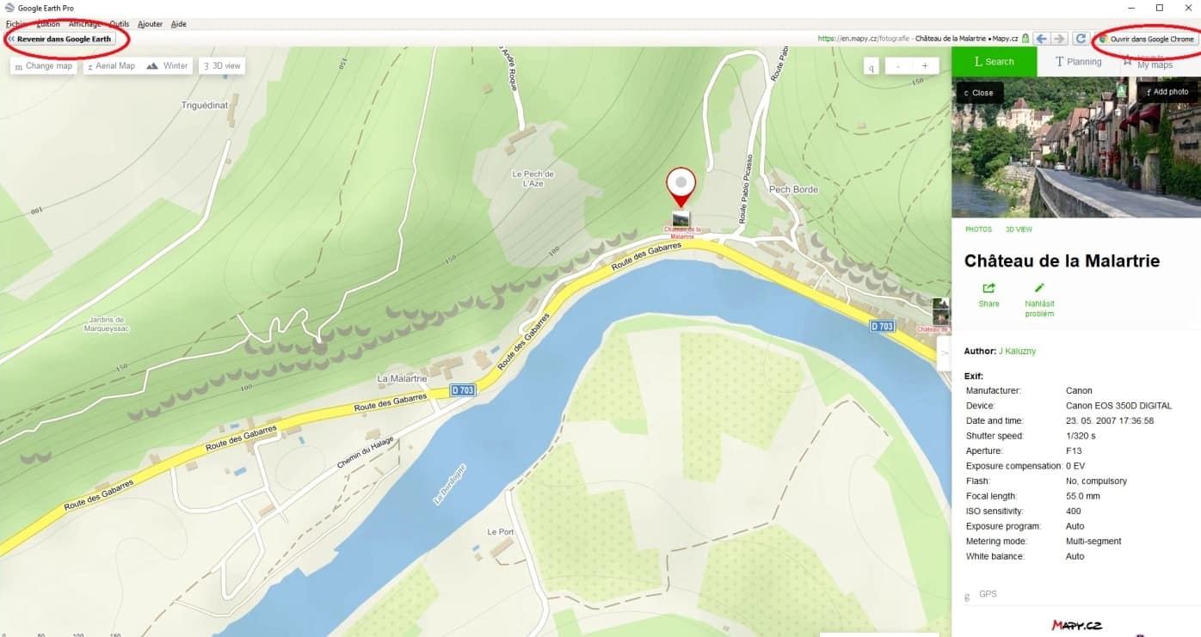Open the My maps tab

click(1154, 62)
